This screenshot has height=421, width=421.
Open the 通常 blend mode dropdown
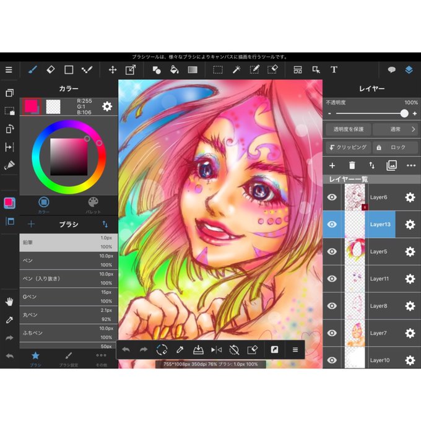[x=395, y=129]
